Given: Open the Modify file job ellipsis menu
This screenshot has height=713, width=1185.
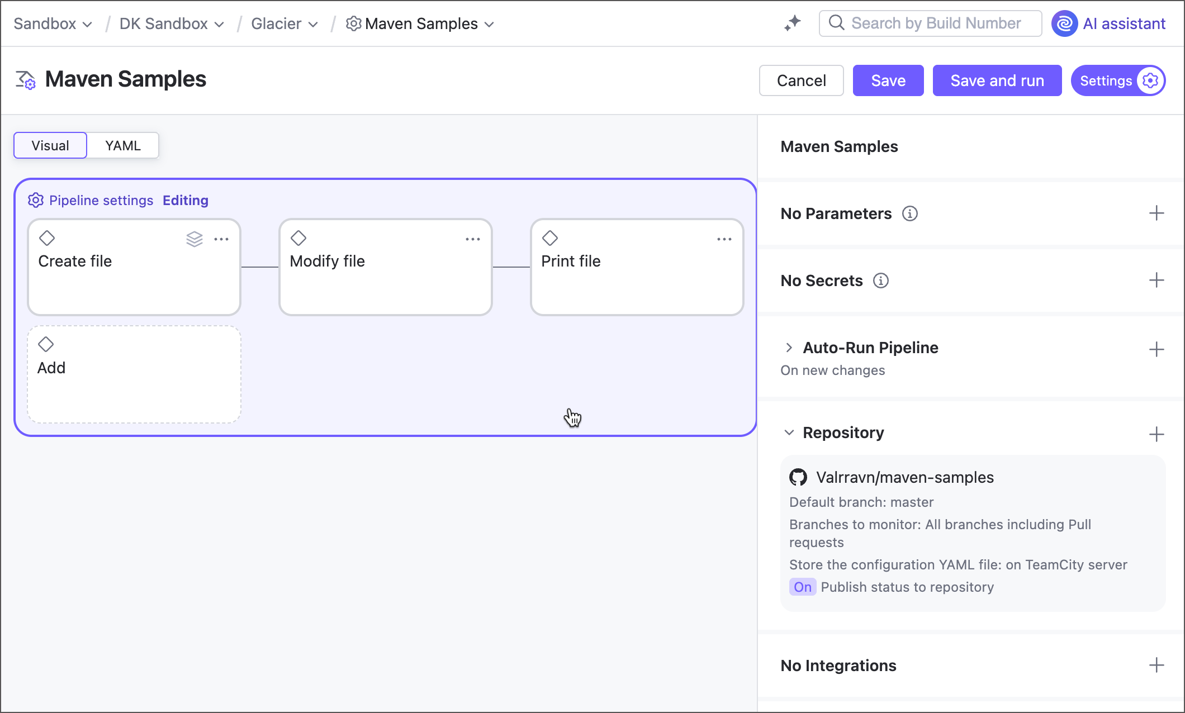Looking at the screenshot, I should click(x=473, y=239).
